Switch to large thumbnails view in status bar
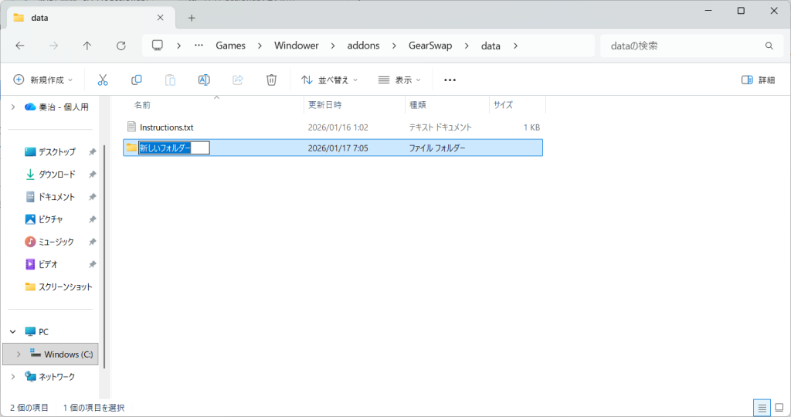The height and width of the screenshot is (417, 791). [x=779, y=407]
